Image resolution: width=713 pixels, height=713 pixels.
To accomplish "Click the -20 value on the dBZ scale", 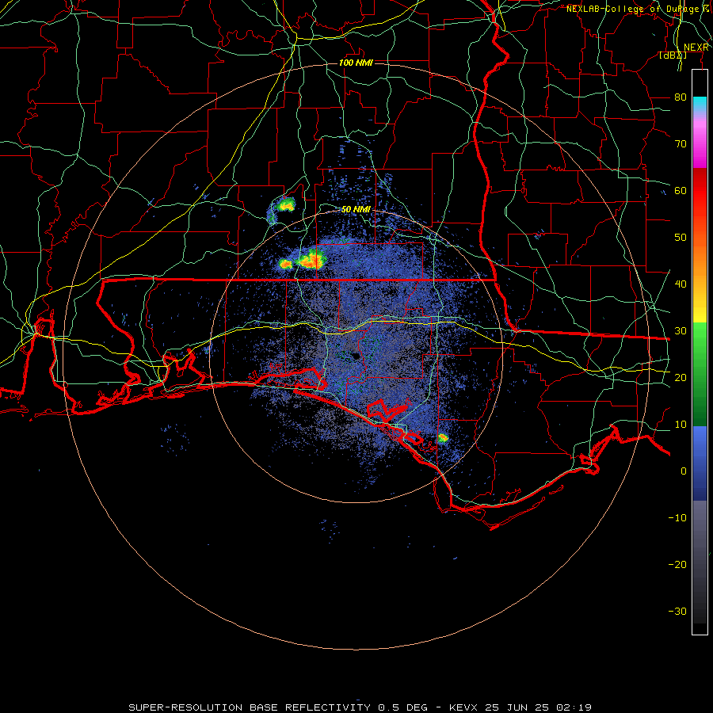I will (x=677, y=565).
